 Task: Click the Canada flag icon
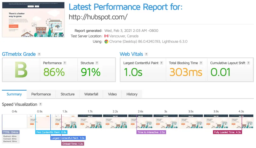point(106,36)
